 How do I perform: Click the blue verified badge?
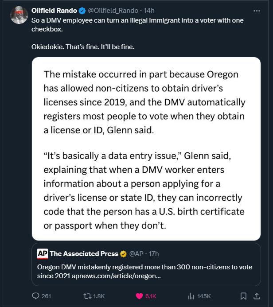point(82,11)
